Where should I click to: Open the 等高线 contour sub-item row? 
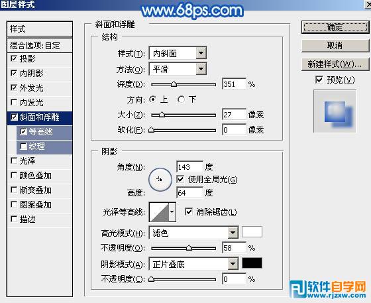[44, 132]
